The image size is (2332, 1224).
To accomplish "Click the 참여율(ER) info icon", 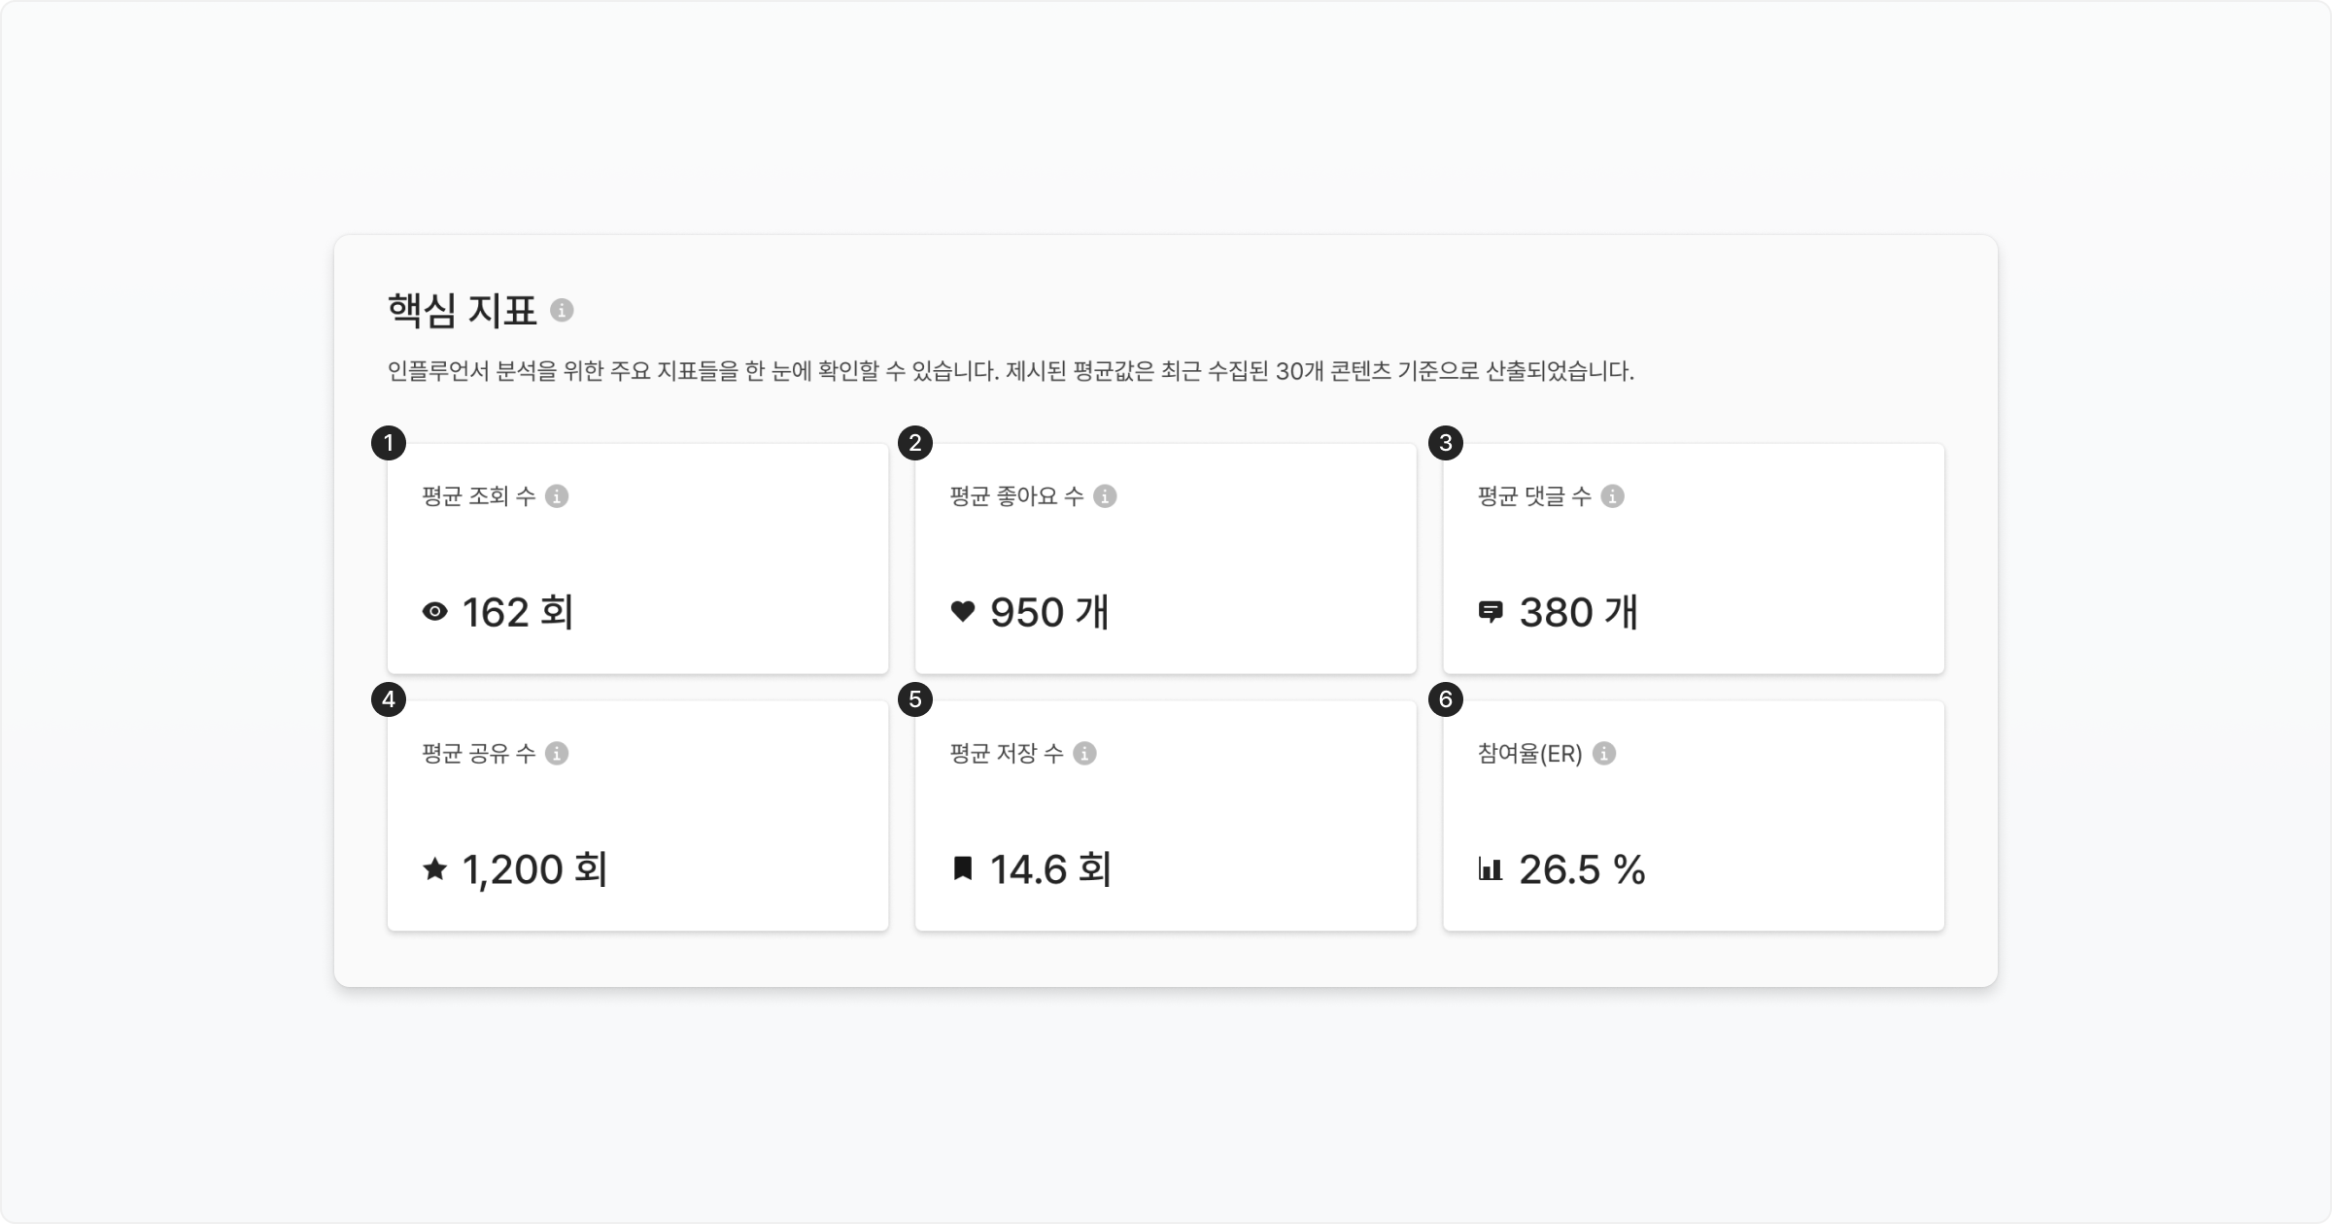I will pyautogui.click(x=1604, y=754).
